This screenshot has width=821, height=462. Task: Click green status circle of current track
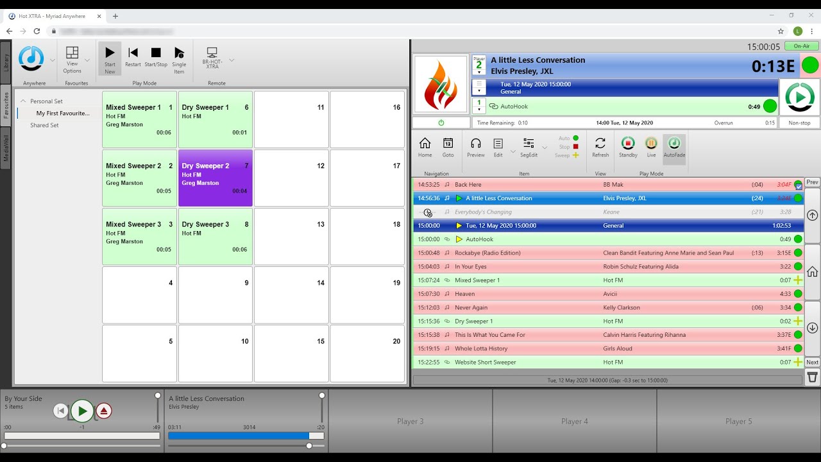pyautogui.click(x=810, y=65)
